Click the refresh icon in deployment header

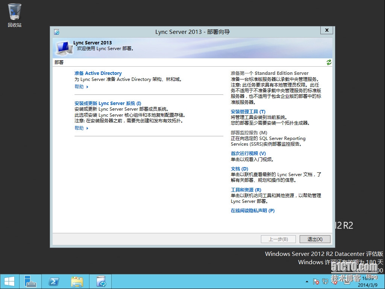(x=329, y=62)
